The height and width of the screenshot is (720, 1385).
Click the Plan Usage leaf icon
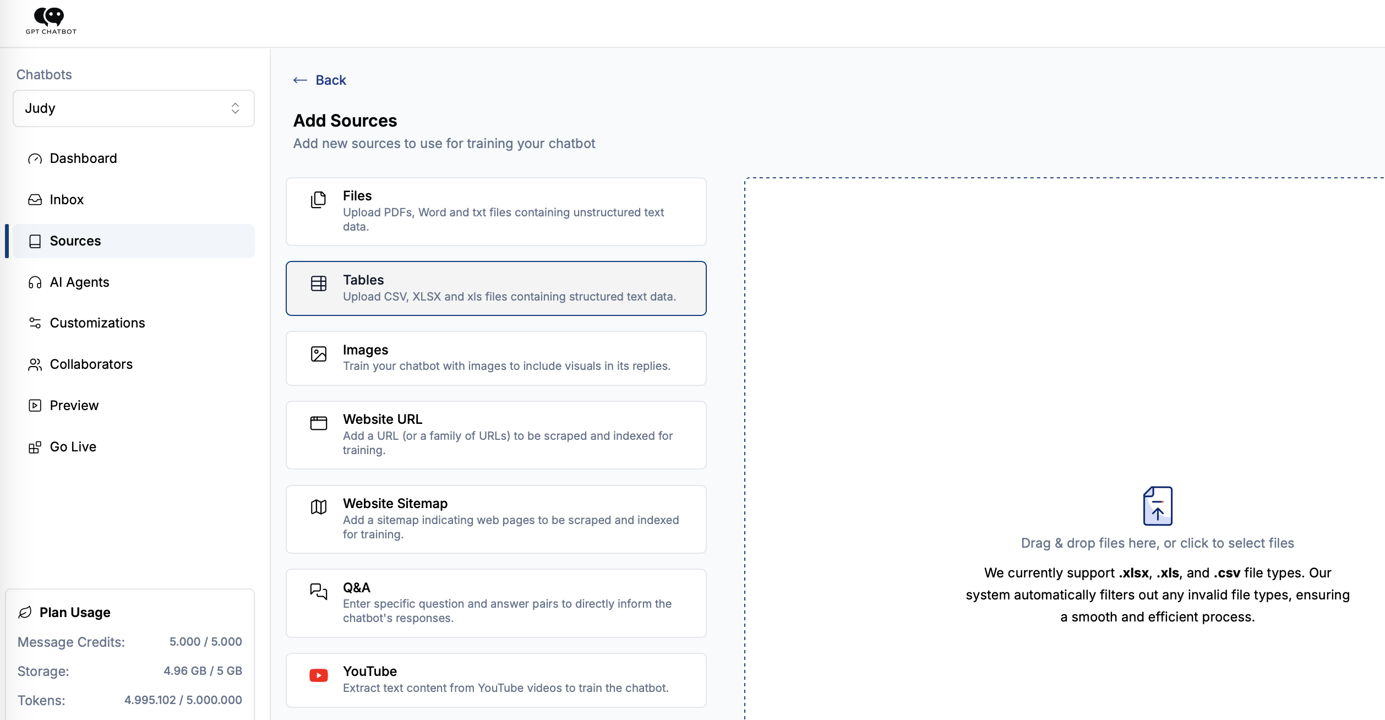[x=25, y=613]
